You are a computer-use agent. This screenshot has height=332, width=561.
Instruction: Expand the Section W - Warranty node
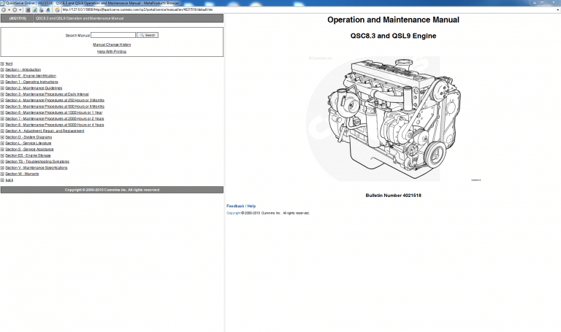point(2,174)
